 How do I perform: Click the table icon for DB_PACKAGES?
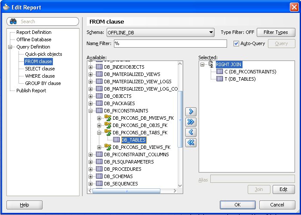[99, 103]
